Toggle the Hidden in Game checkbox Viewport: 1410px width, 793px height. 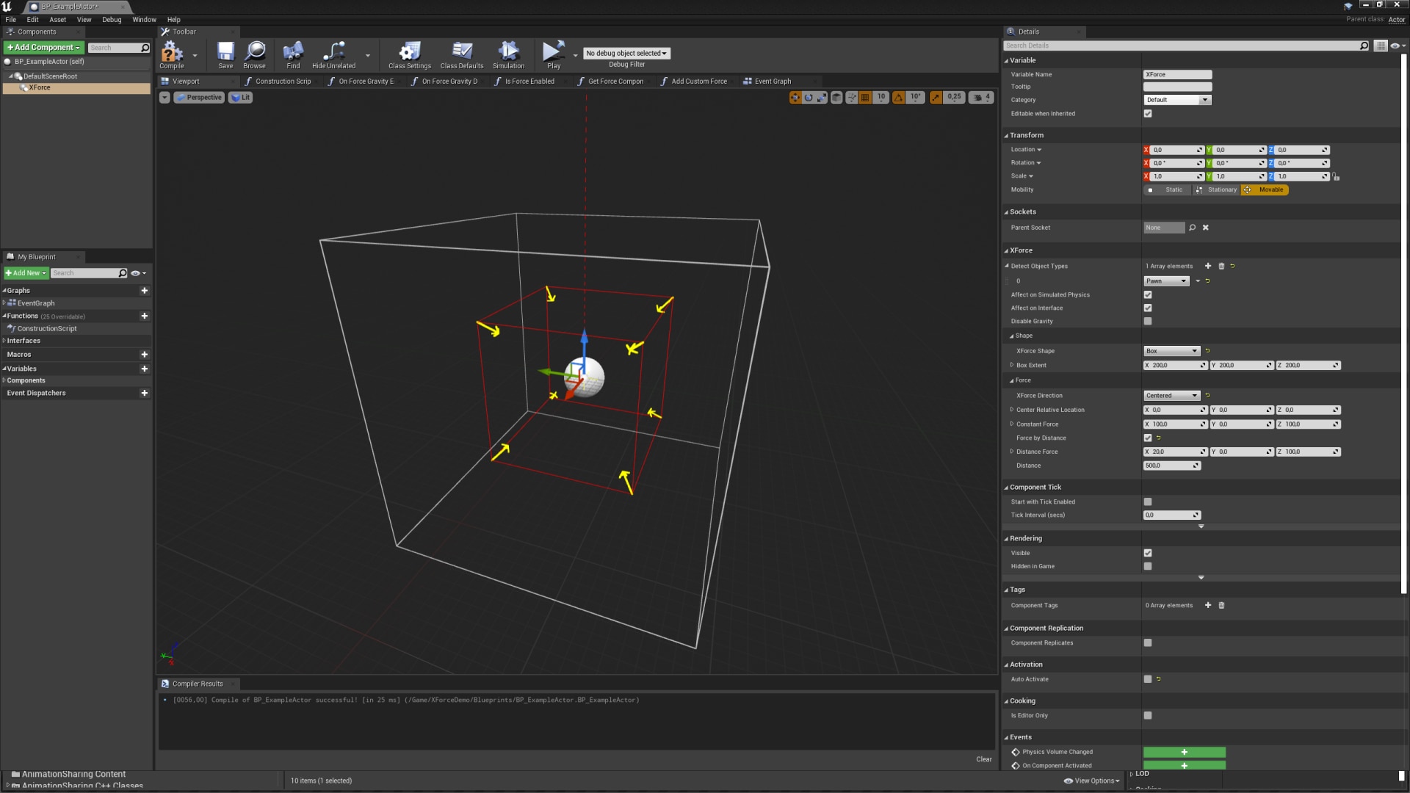pos(1148,567)
